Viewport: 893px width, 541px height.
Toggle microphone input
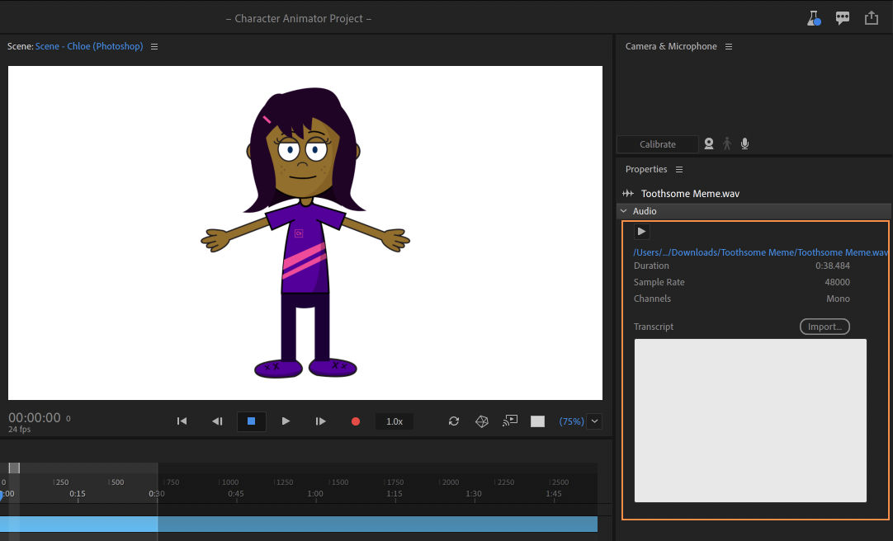click(744, 144)
